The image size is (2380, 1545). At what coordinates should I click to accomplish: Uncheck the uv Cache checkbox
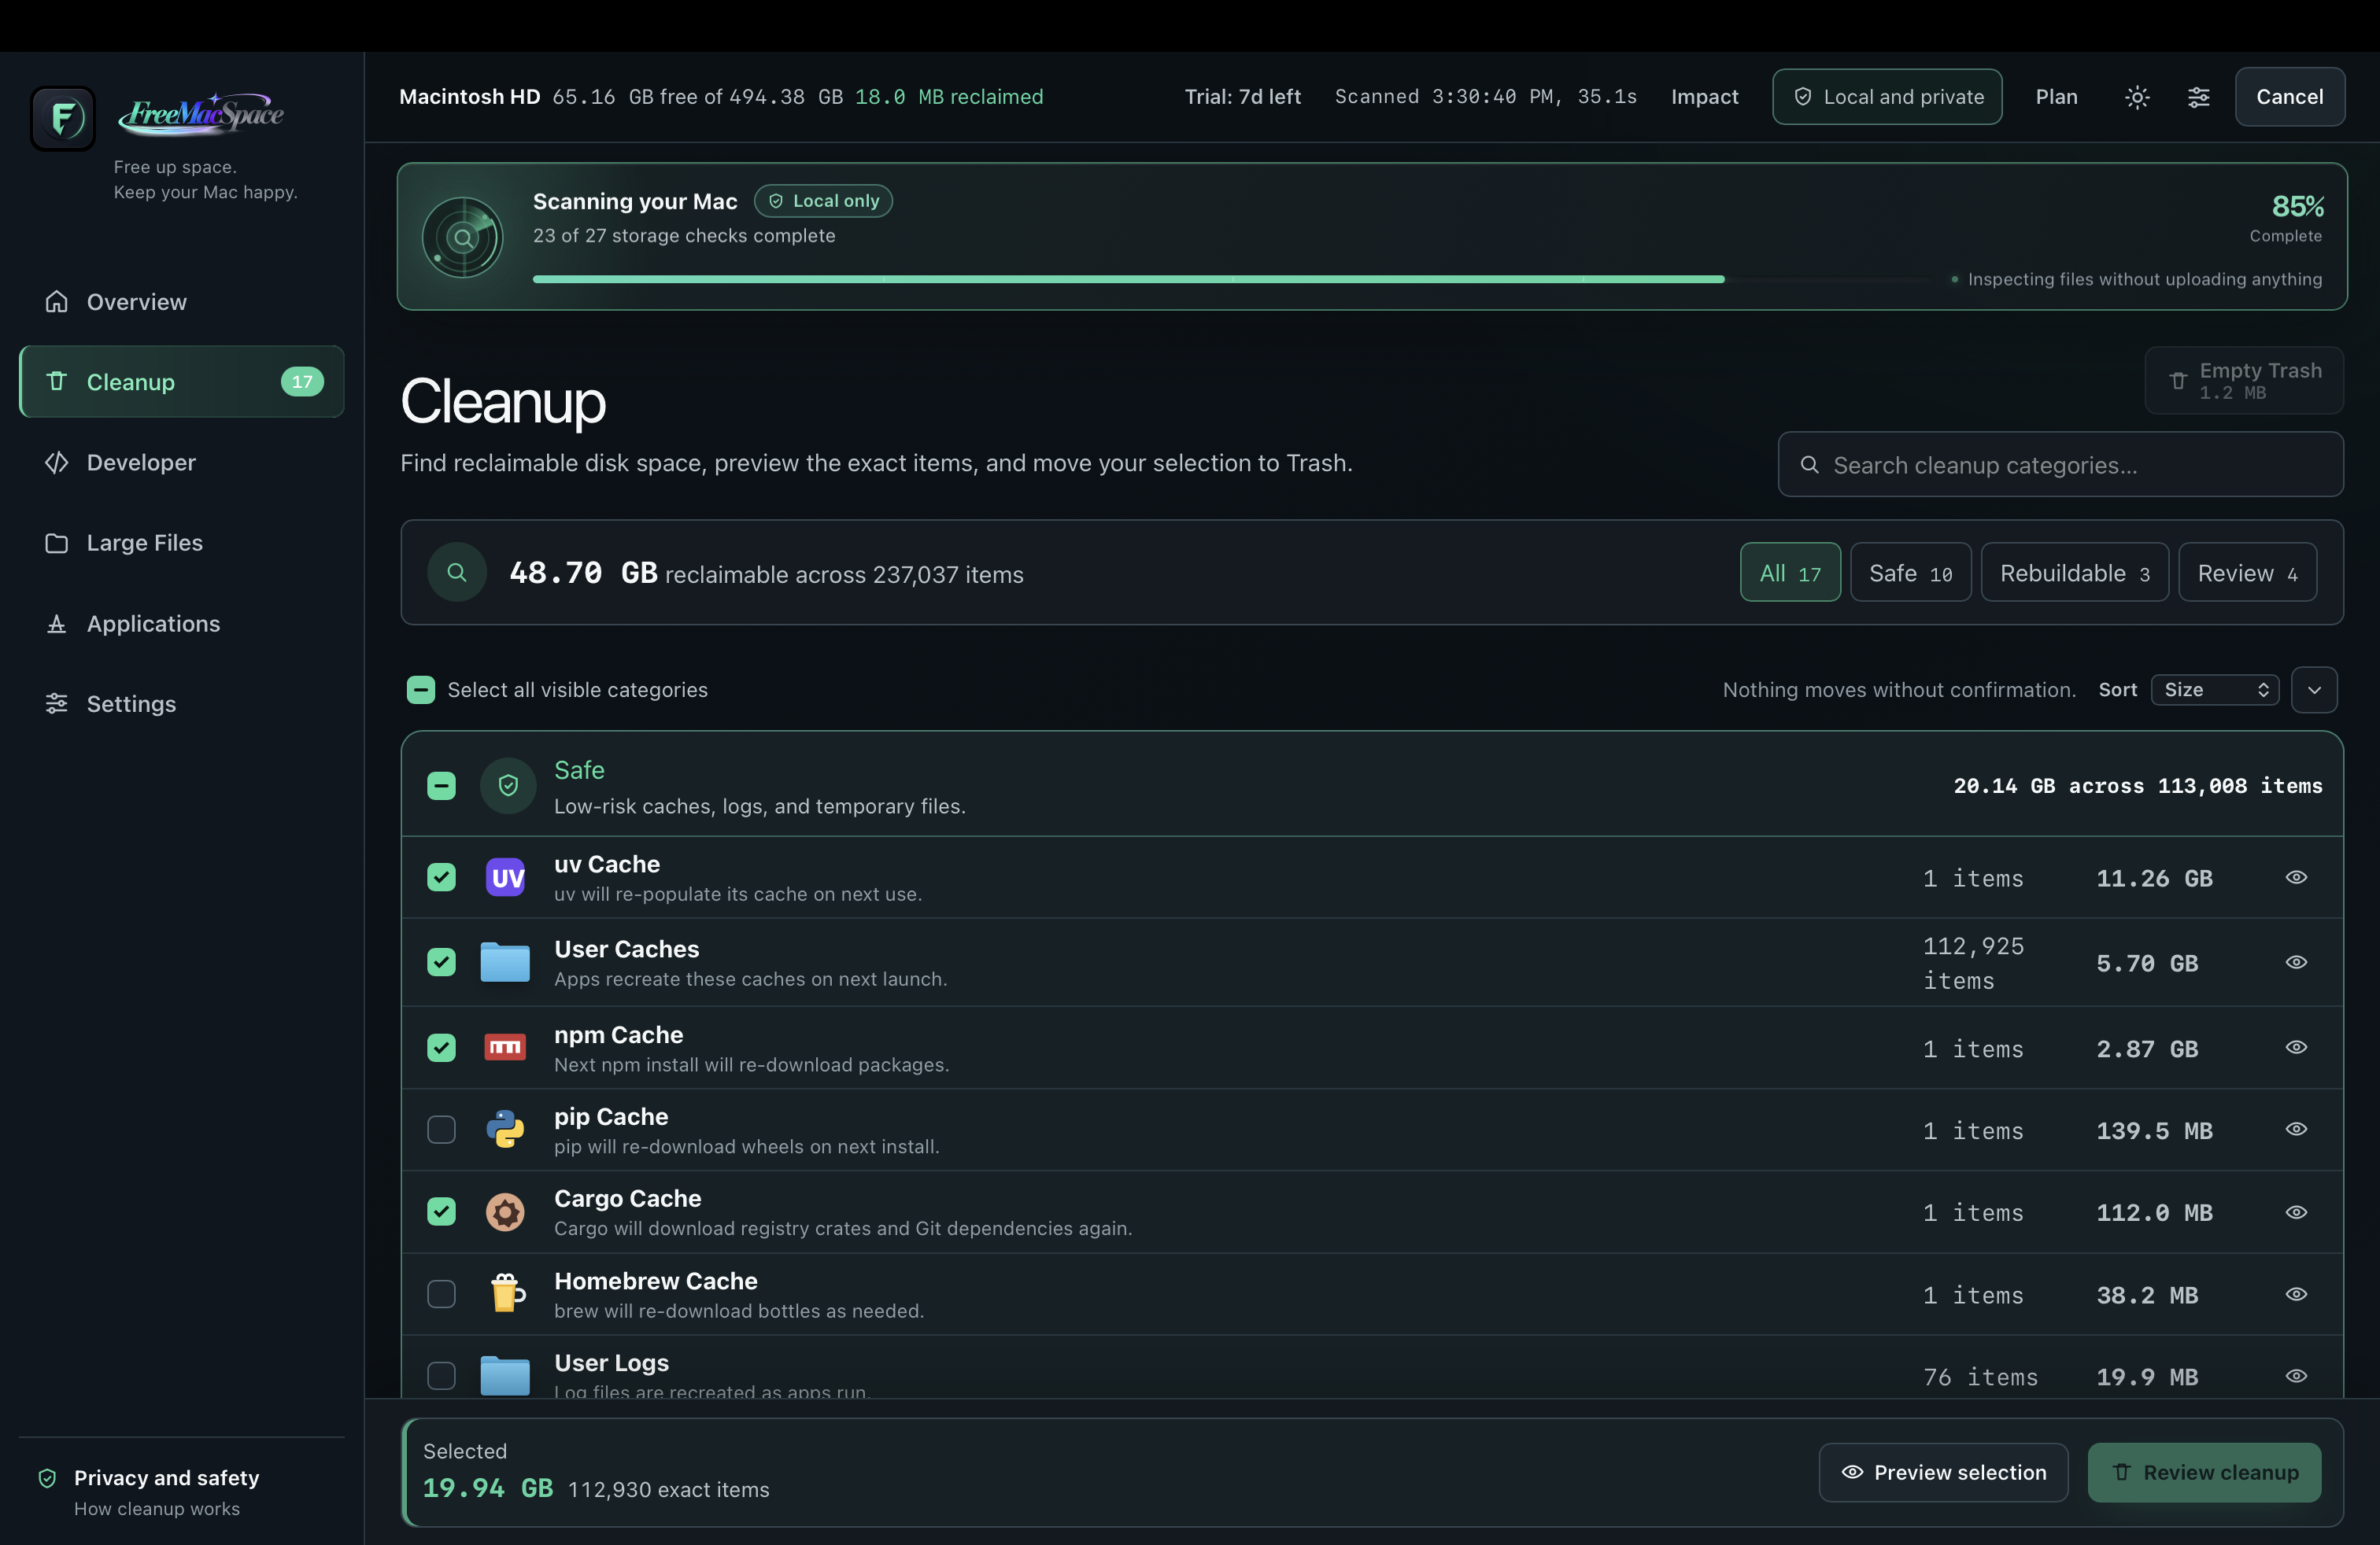coord(441,877)
